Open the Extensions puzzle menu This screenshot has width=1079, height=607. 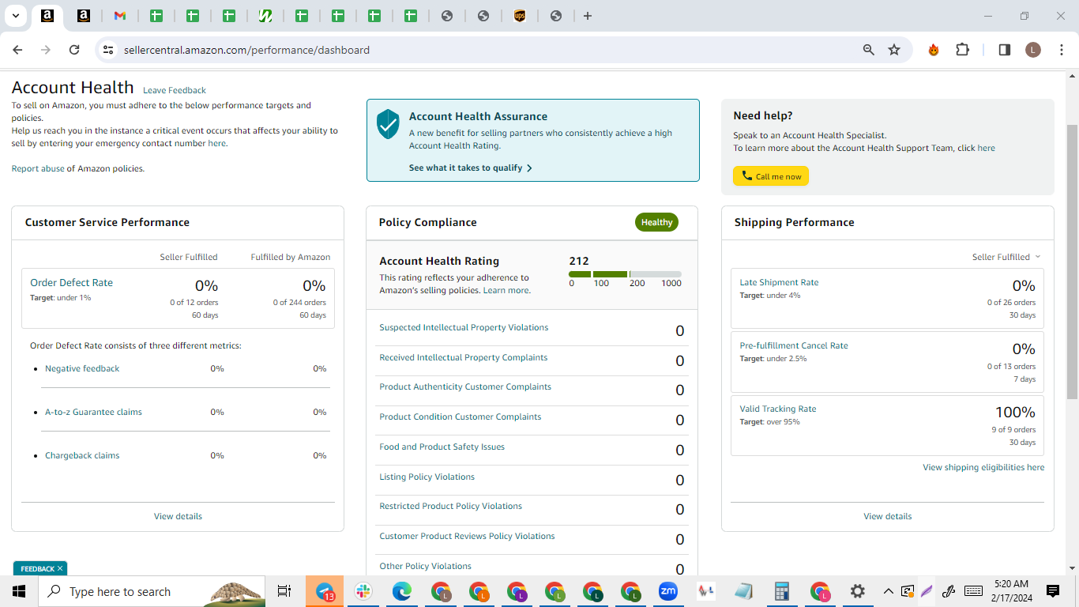click(962, 50)
